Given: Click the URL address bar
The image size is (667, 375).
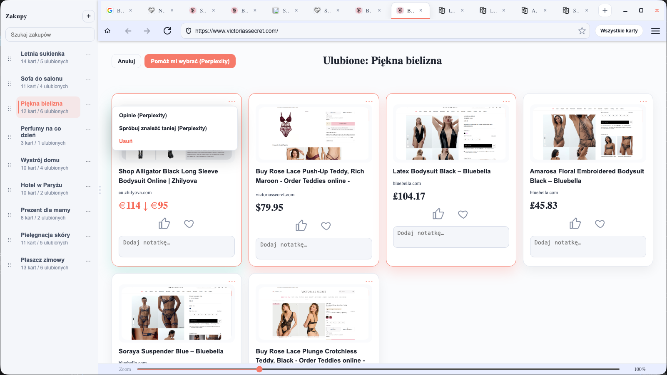Looking at the screenshot, I should click(x=385, y=31).
